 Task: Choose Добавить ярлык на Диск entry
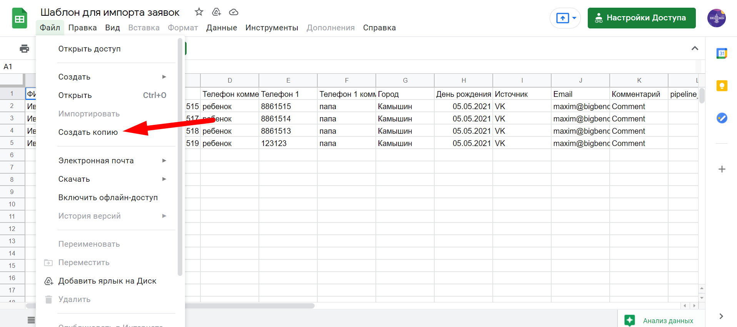[x=107, y=281]
